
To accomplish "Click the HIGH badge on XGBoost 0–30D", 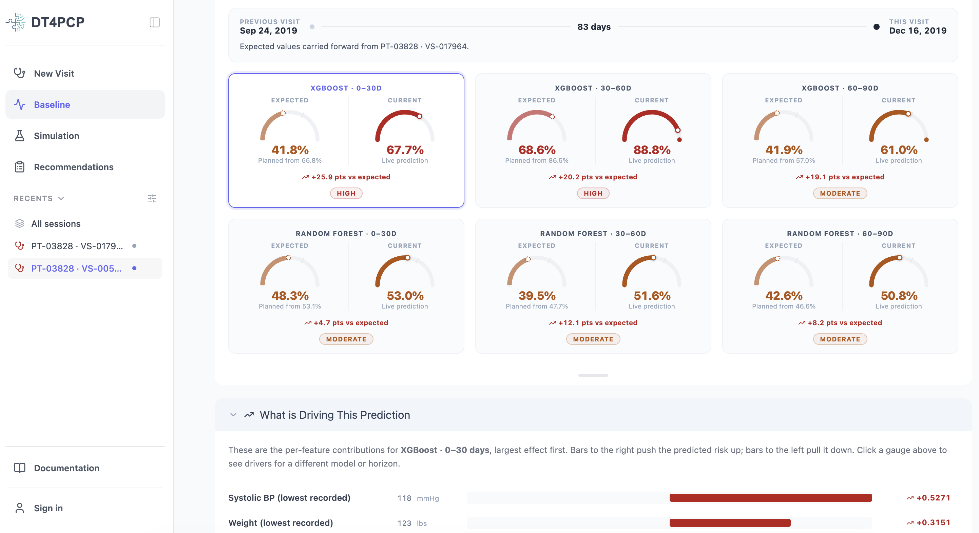I will pyautogui.click(x=346, y=193).
